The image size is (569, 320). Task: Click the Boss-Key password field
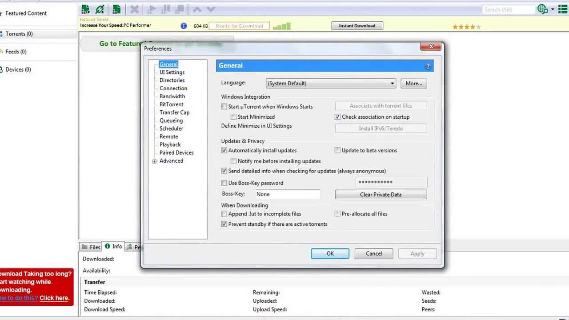[392, 182]
